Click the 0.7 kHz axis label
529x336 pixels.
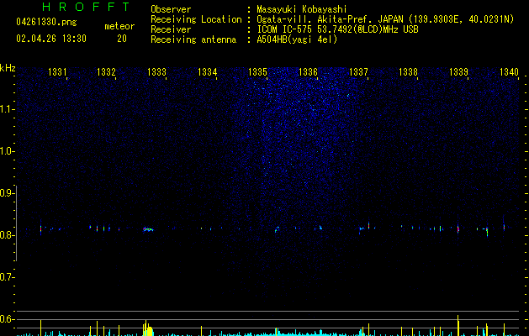(x=7, y=277)
